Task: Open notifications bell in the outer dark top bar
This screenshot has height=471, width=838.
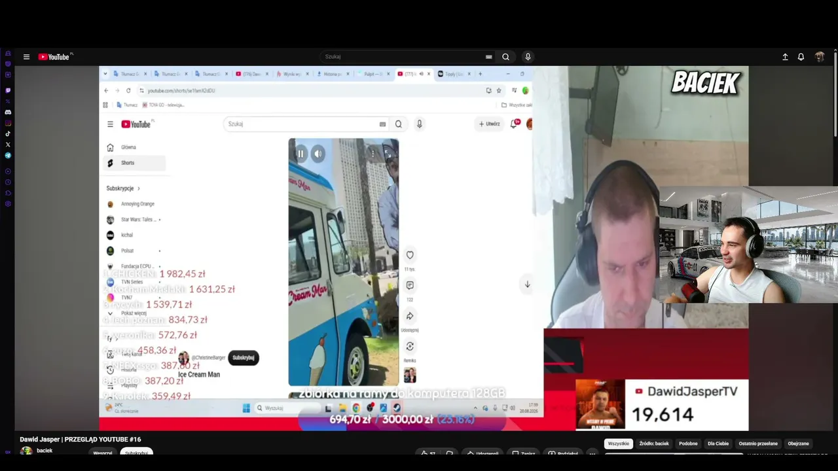Action: pos(801,57)
